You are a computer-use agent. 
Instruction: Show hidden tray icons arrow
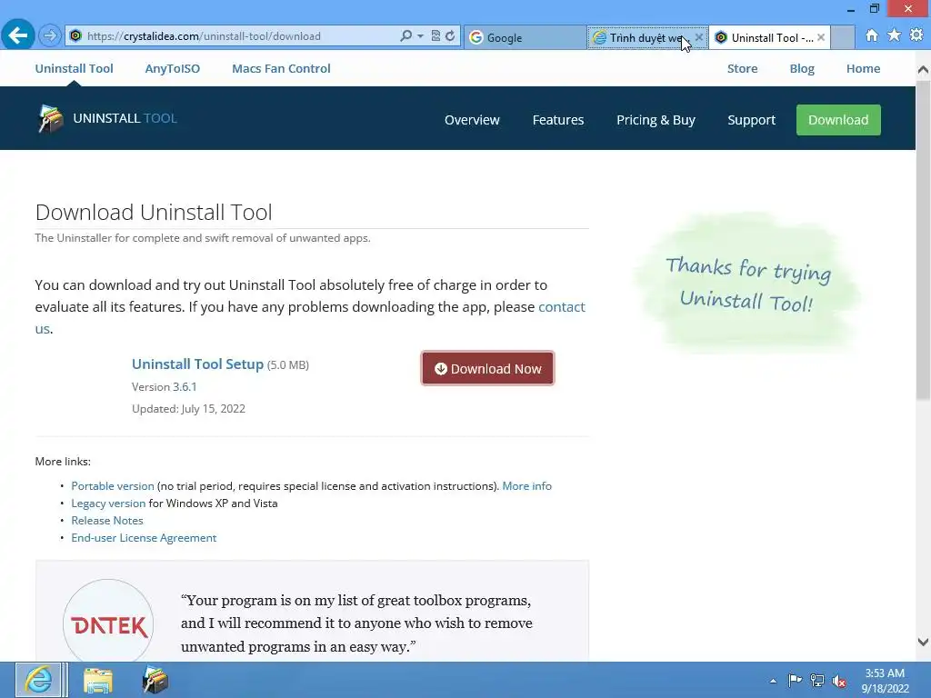pyautogui.click(x=773, y=681)
